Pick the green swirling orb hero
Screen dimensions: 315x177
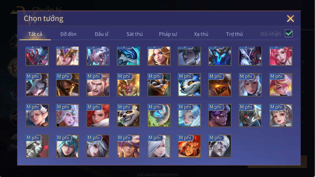pyautogui.click(x=159, y=115)
